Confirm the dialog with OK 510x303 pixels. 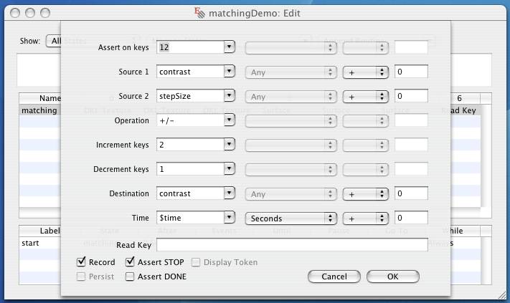pyautogui.click(x=393, y=276)
